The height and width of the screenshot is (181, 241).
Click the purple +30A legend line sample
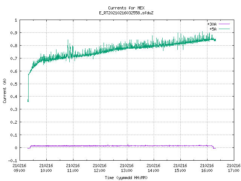coord(224,24)
